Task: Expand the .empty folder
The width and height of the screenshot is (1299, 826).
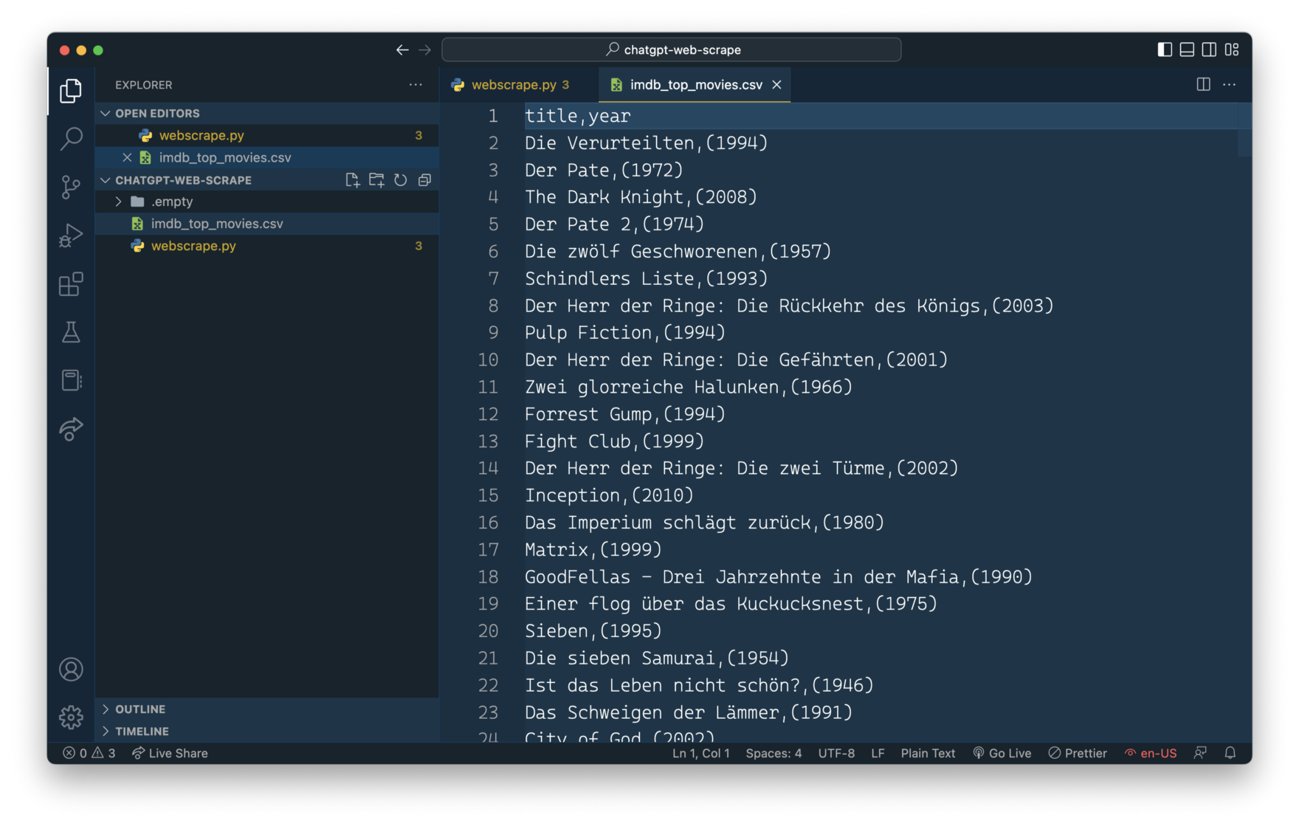Action: click(x=267, y=202)
